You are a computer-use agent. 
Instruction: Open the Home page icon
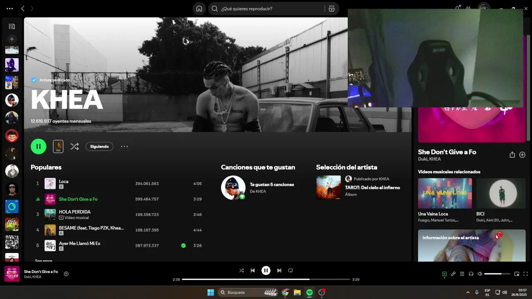pos(199,8)
